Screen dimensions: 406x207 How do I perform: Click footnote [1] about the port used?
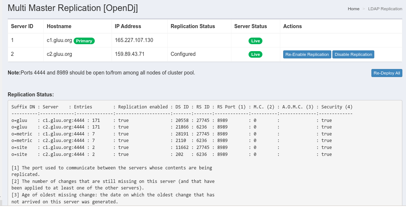pyautogui.click(x=112, y=171)
